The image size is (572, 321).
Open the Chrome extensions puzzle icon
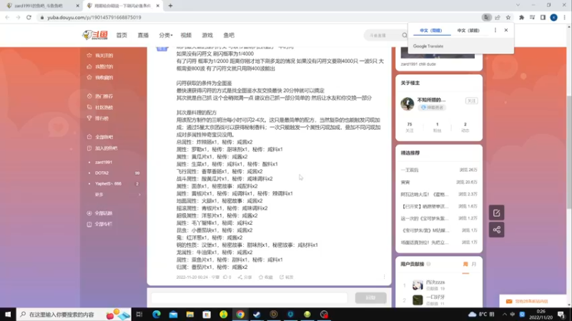tap(522, 17)
